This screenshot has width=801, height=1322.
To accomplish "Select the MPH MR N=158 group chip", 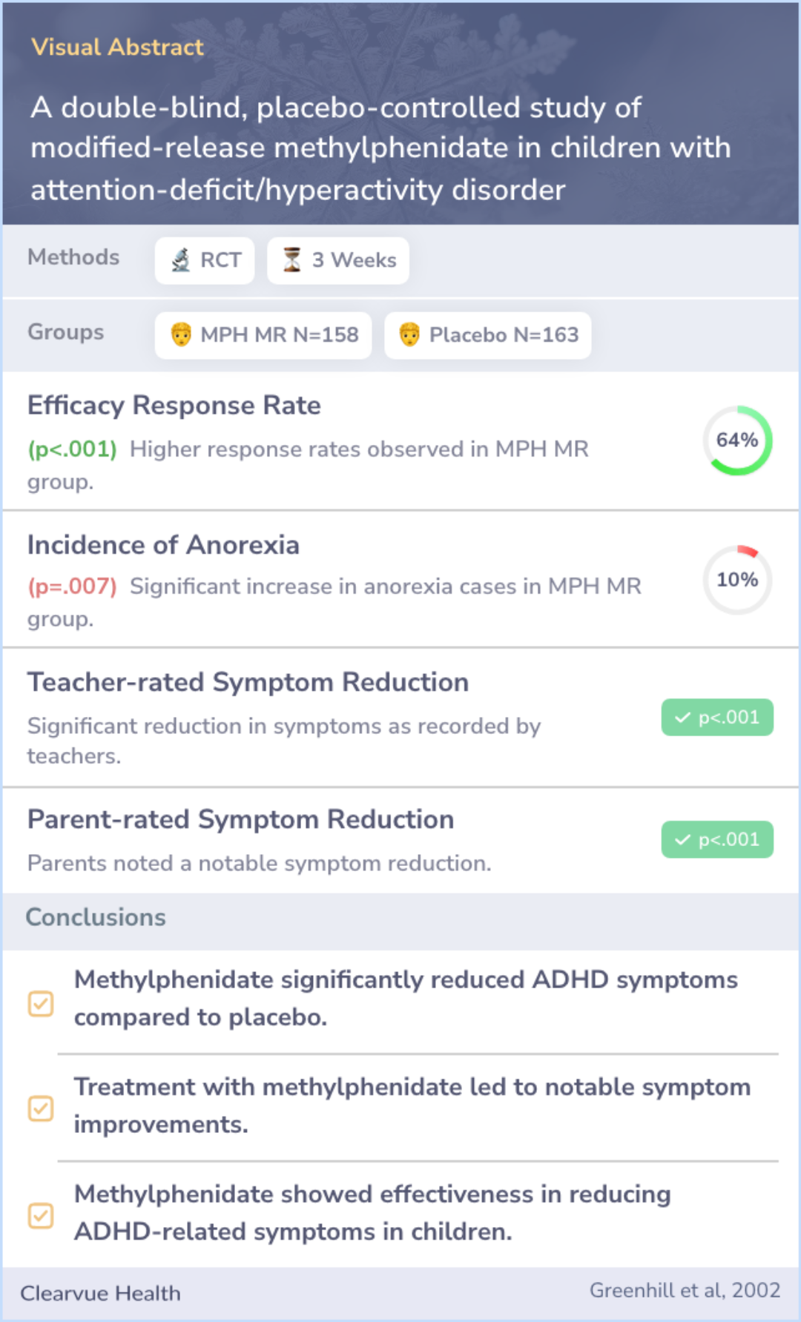I will (263, 335).
